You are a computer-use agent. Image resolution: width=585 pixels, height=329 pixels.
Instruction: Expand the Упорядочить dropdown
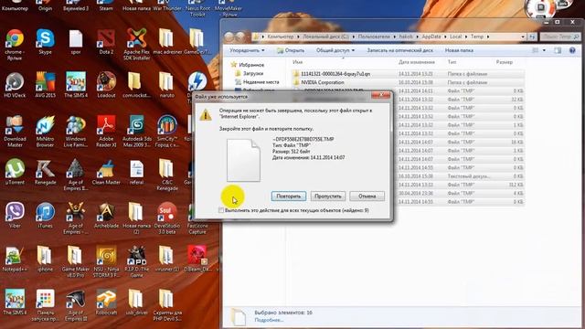pyautogui.click(x=247, y=50)
